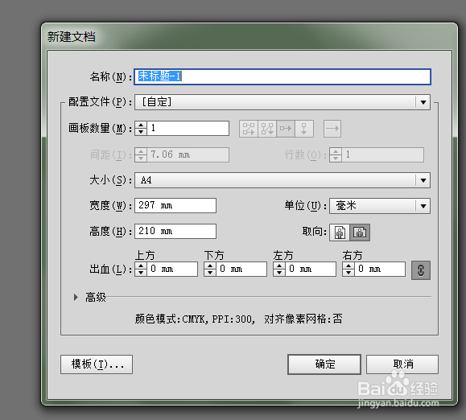Increase right bleed (右方) value

348,266
